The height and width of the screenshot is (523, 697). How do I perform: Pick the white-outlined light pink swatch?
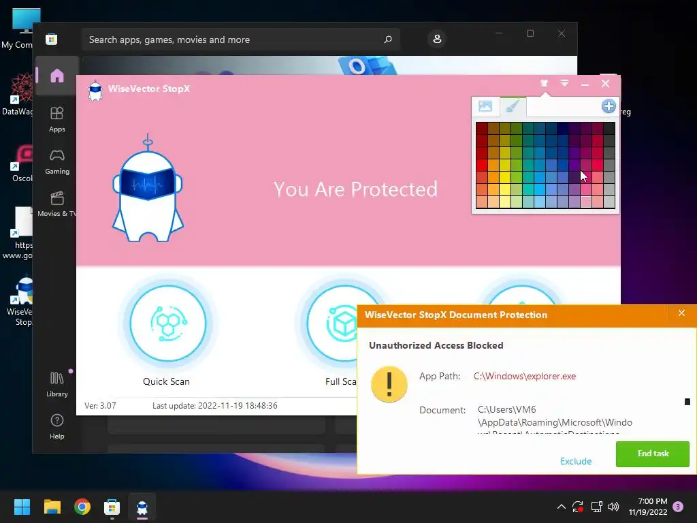(x=586, y=202)
